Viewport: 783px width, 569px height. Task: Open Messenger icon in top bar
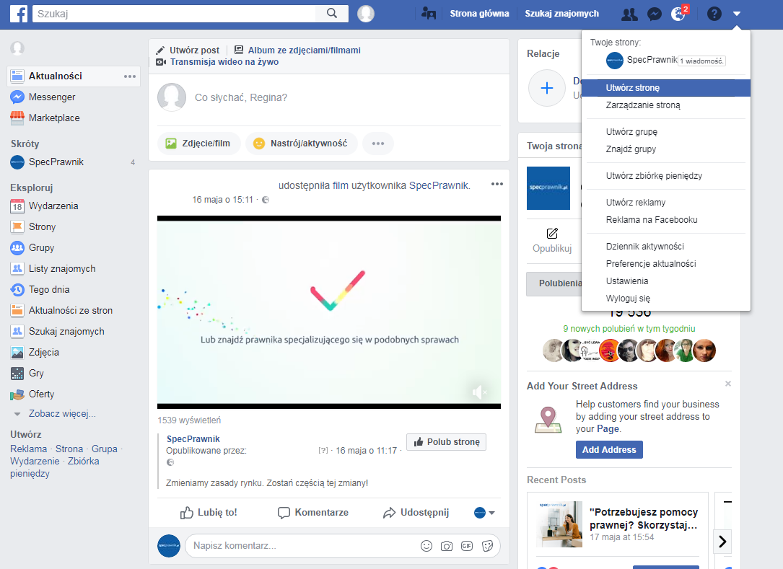click(x=655, y=14)
